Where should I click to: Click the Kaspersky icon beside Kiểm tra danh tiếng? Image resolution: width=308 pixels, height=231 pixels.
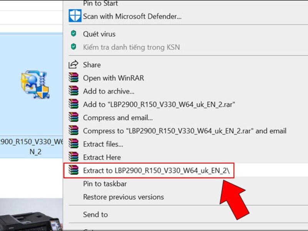click(x=74, y=47)
